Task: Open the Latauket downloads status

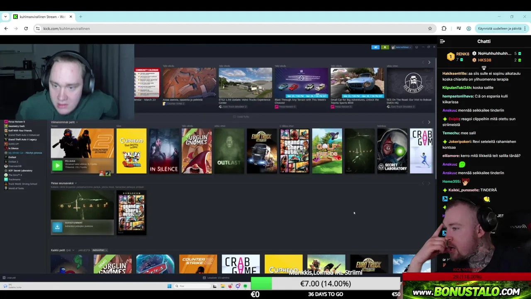Action: [217, 278]
